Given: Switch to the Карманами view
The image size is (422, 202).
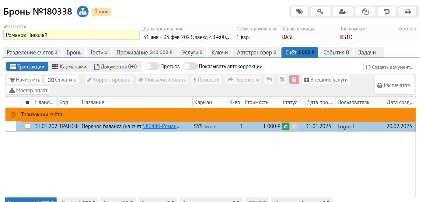Looking at the screenshot, I should [69, 66].
